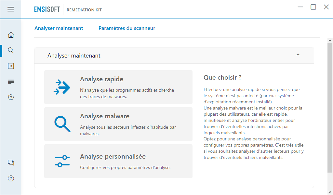Image resolution: width=333 pixels, height=195 pixels.
Task: Switch to Analyser maintenant tab
Action: 59,28
